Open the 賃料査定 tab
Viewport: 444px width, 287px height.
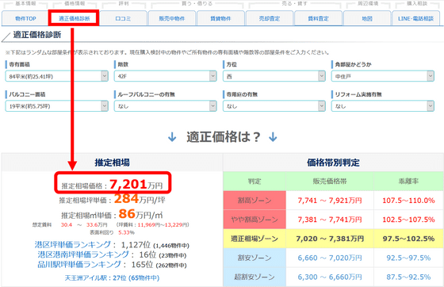coord(318,19)
